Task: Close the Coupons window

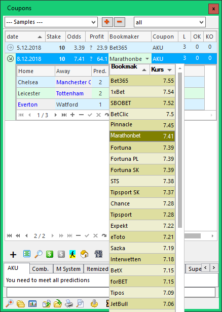Action: tap(213, 9)
